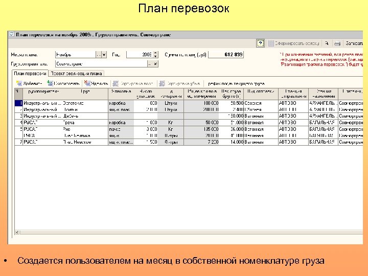Click the Сформировать заявку document icon
Image resolution: width=368 pixels, height=276 pixels.
(x=271, y=43)
